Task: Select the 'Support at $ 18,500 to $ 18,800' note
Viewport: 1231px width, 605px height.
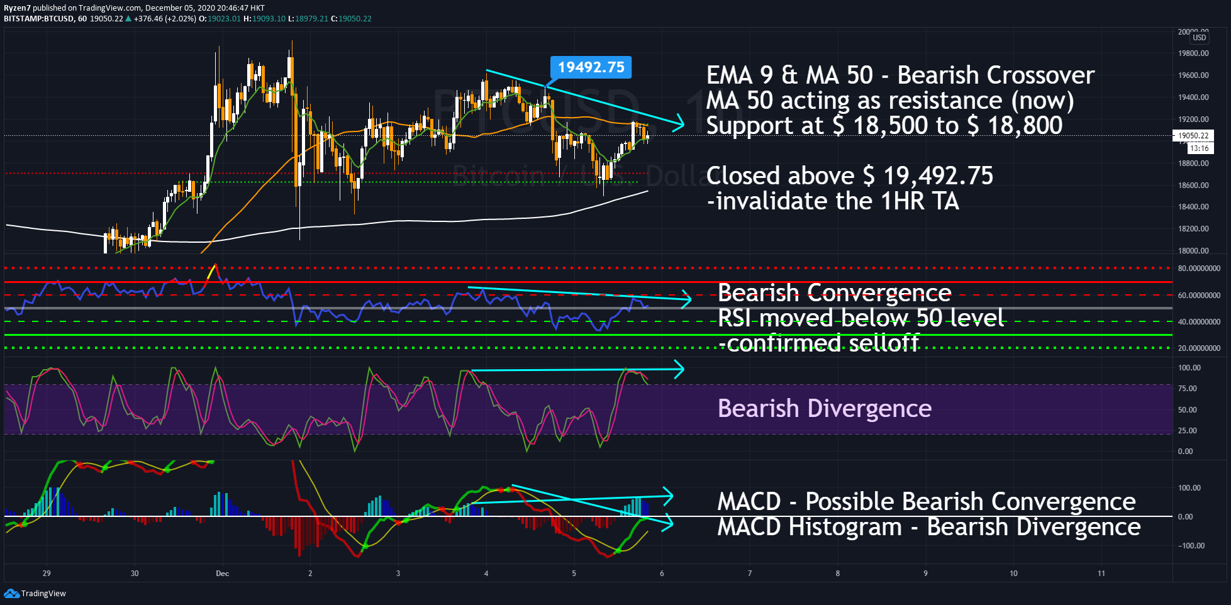Action: [884, 126]
